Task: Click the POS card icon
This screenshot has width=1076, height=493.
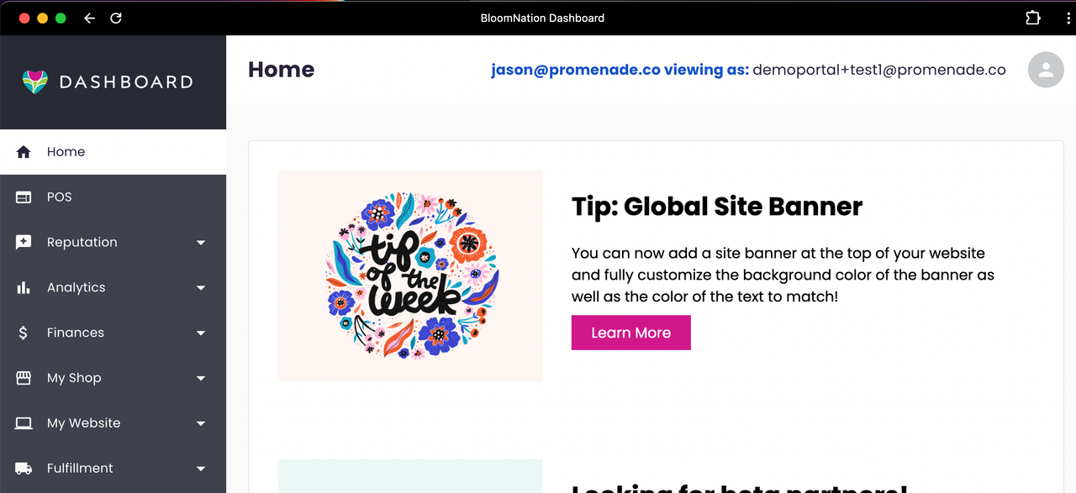Action: coord(24,197)
